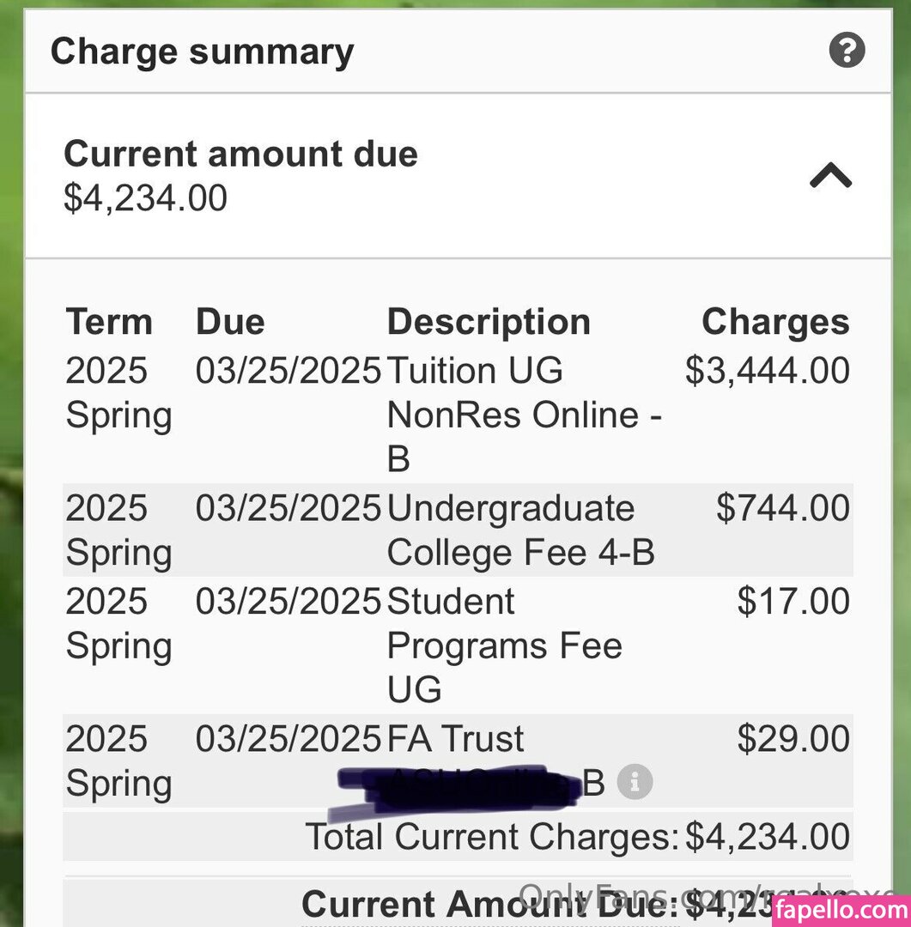Click the Due column header
Viewport: 911px width, 927px height.
230,323
